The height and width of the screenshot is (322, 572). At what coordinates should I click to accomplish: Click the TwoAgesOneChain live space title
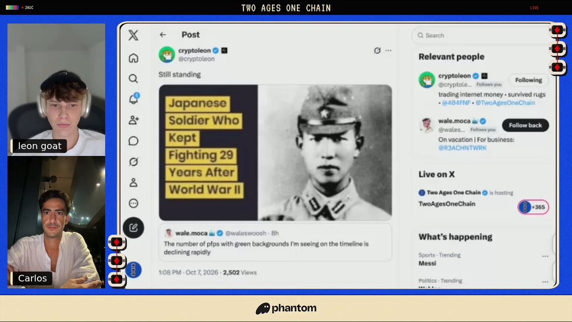tap(447, 204)
